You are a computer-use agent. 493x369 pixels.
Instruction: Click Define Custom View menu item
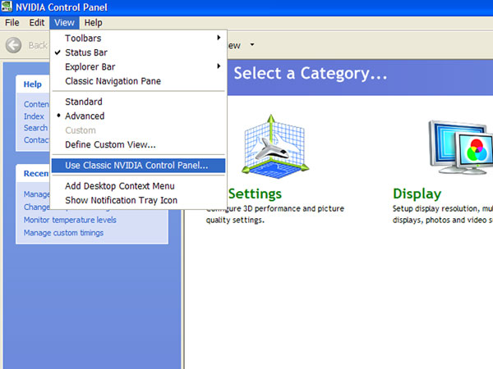110,145
